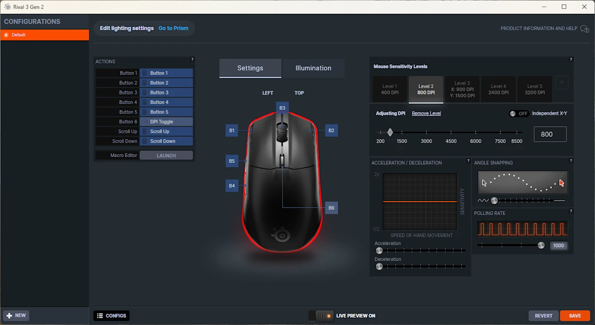Switch to the Illumination tab
This screenshot has width=595, height=325.
(313, 68)
